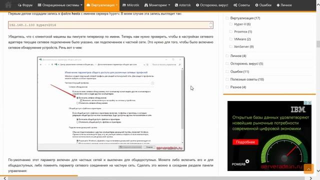Open the Разное (4) category
The image size is (320, 180).
pyautogui.click(x=238, y=87)
